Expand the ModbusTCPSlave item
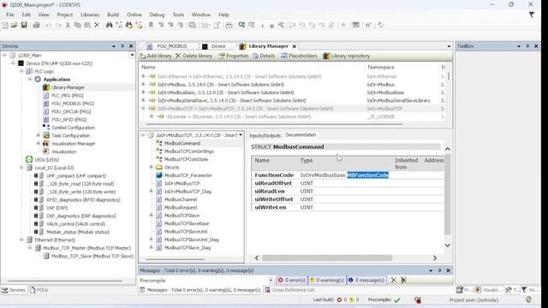The height and width of the screenshot is (308, 548). [x=152, y=216]
